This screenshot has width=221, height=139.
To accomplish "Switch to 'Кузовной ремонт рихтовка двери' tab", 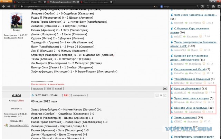I will (x=96, y=2).
